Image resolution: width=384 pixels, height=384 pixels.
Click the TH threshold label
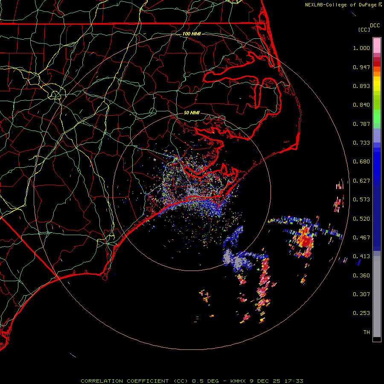click(367, 332)
